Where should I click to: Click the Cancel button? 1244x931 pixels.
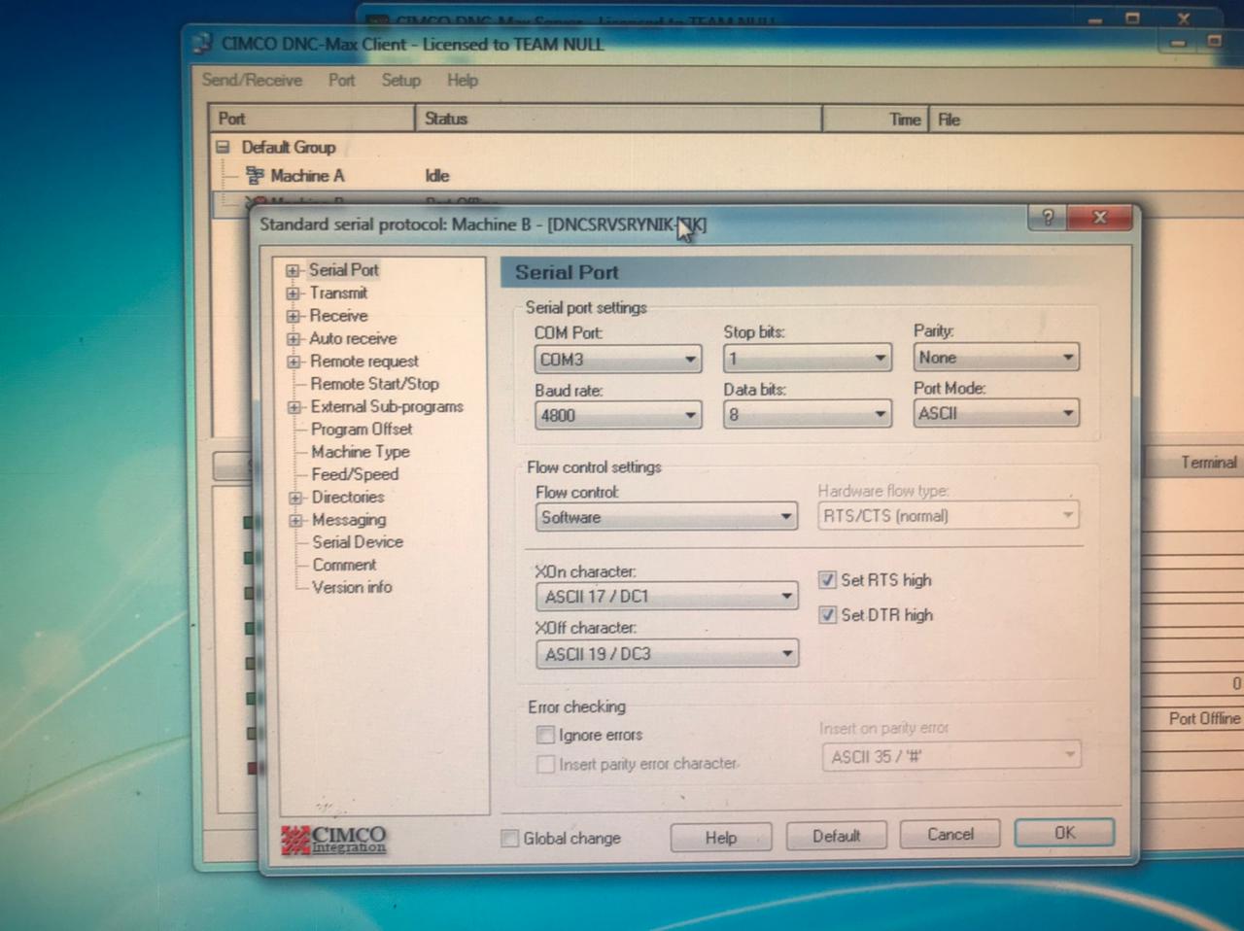950,834
